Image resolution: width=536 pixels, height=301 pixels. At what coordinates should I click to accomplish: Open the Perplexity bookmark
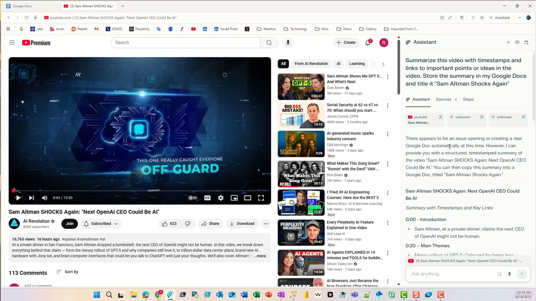[x=139, y=29]
